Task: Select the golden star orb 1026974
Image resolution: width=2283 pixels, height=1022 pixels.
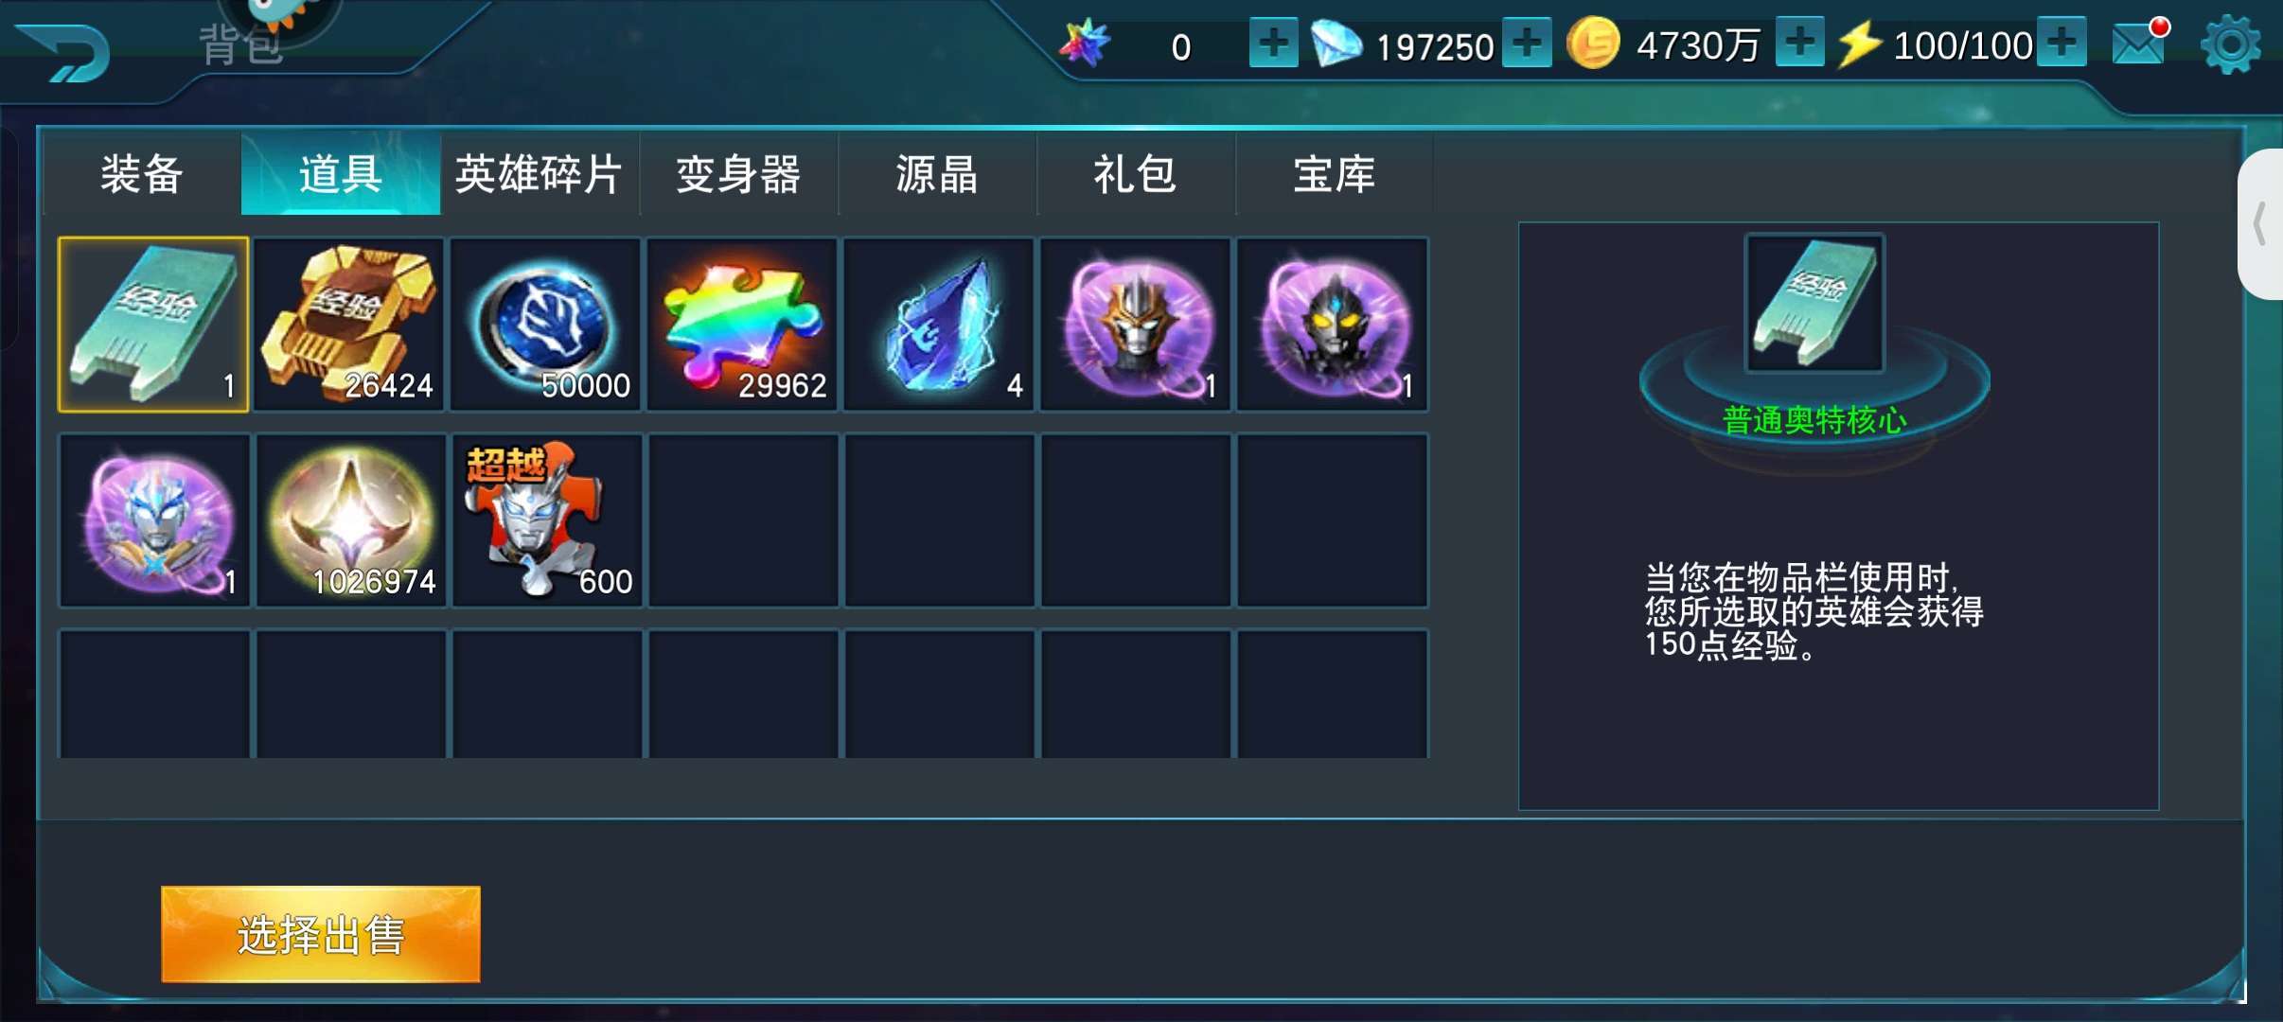Action: [350, 520]
